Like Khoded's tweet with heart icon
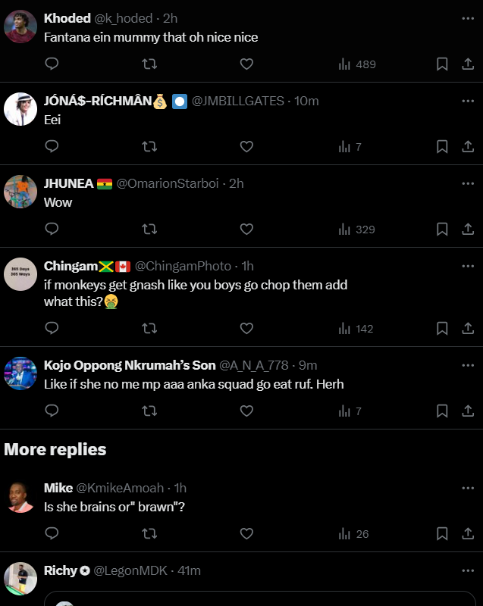This screenshot has width=483, height=606. (246, 64)
